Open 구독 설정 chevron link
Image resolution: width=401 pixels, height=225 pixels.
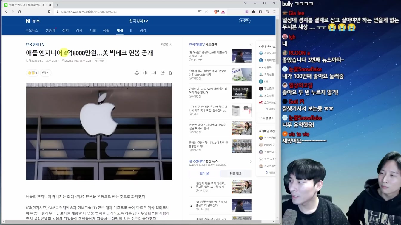(266, 118)
